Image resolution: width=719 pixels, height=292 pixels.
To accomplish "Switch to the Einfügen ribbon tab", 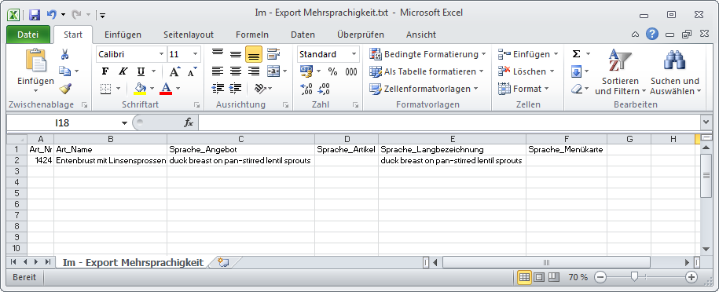I will [123, 35].
